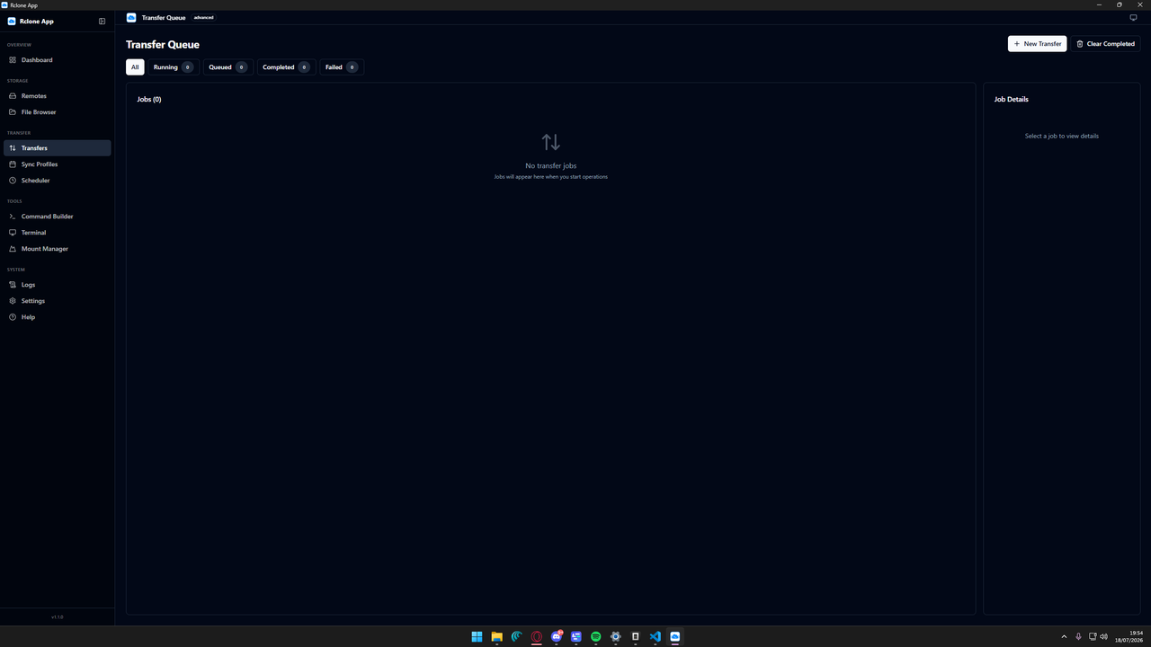Open the Windows Start menu
1151x647 pixels.
[477, 636]
